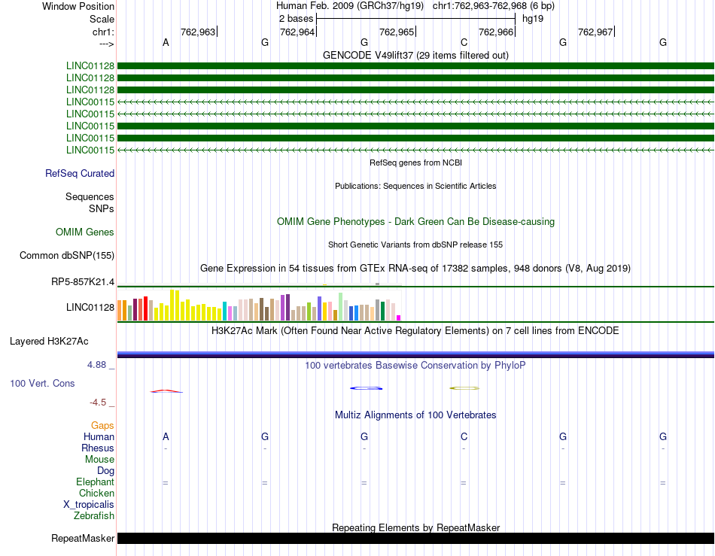Click the Chicken species label
Image resolution: width=715 pixels, height=556 pixels.
[x=96, y=493]
